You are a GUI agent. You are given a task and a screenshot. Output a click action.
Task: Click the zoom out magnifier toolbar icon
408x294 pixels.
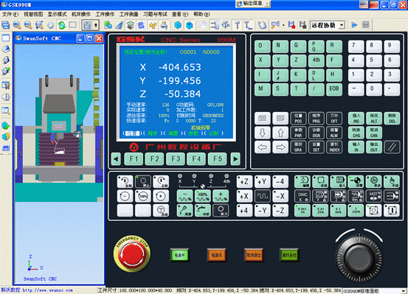pos(28,25)
